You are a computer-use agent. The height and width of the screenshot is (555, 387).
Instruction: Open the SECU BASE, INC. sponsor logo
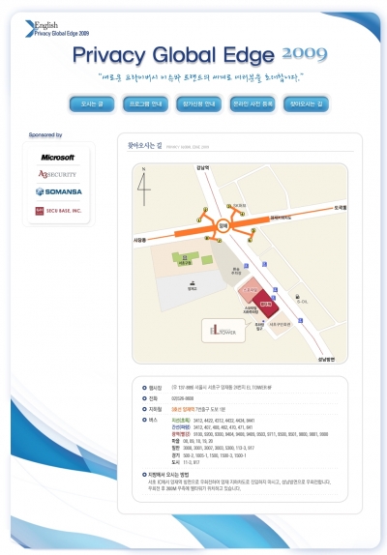58,211
